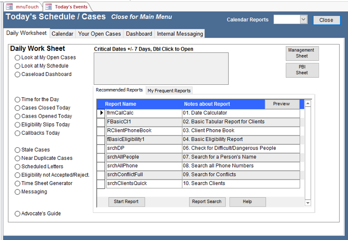Click the Preview button
348x240 pixels.
282,104
